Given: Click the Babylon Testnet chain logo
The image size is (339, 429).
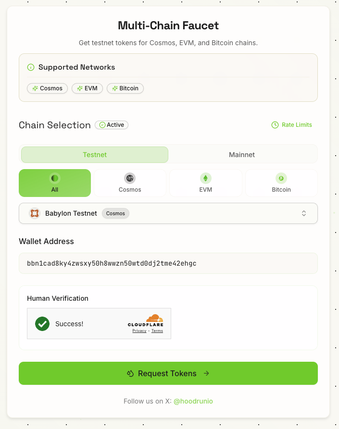Looking at the screenshot, I should (34, 213).
